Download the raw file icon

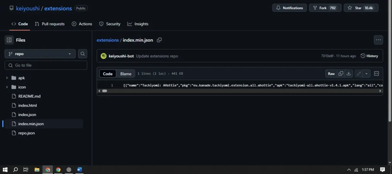coord(349,74)
